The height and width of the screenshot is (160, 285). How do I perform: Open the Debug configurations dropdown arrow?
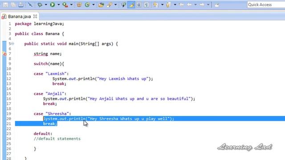point(46,5)
